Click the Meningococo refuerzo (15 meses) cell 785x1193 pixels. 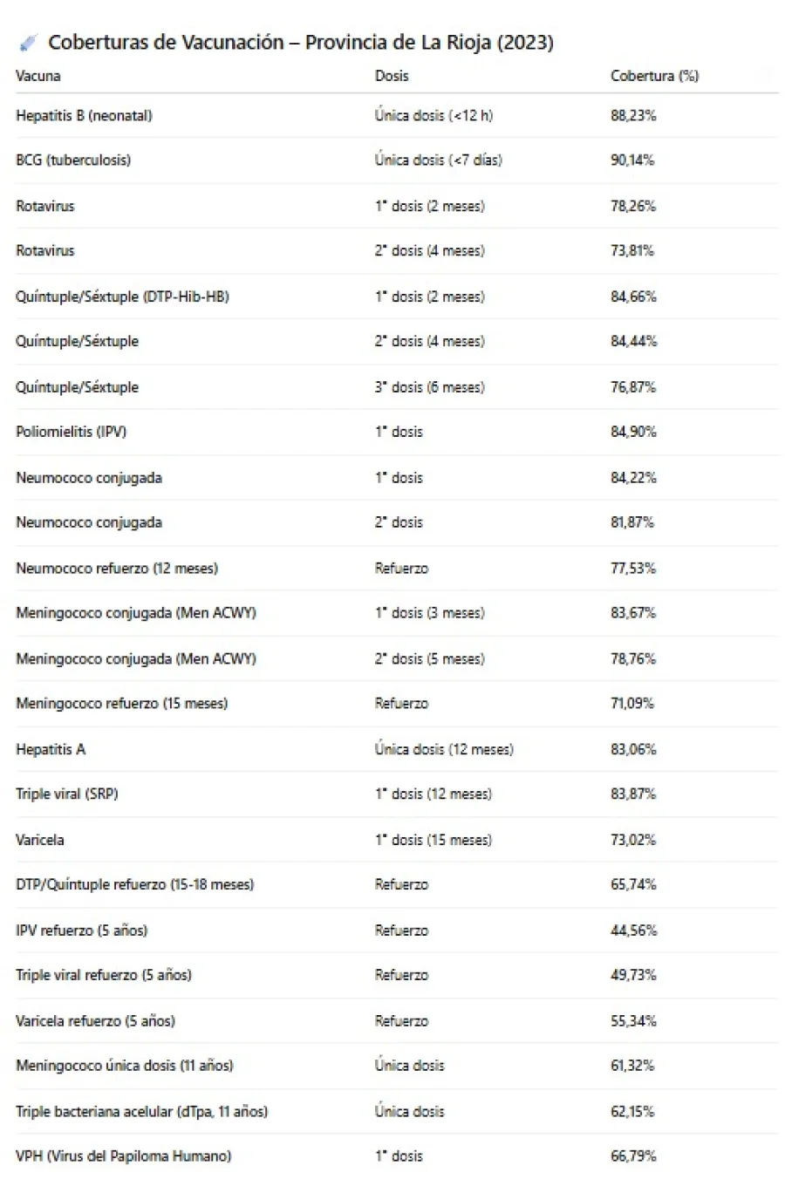pos(121,704)
